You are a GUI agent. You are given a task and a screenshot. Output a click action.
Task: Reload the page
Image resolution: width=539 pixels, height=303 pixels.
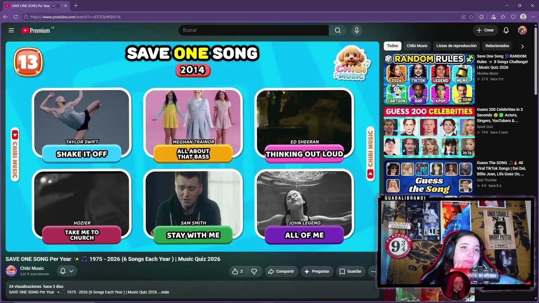pos(16,17)
